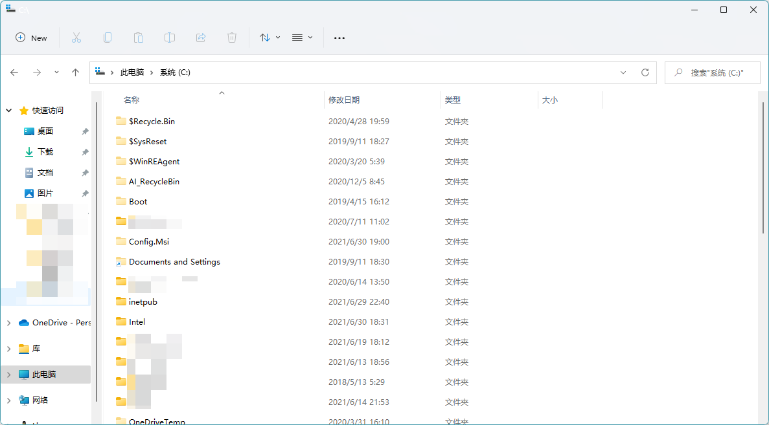Select the Documents and Settings folder
The image size is (769, 425).
point(174,262)
